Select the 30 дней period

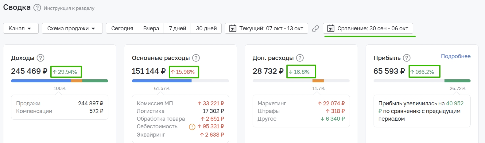click(x=206, y=28)
